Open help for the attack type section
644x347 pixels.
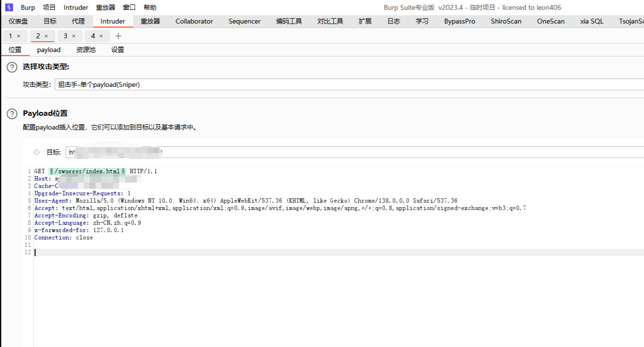click(x=12, y=67)
